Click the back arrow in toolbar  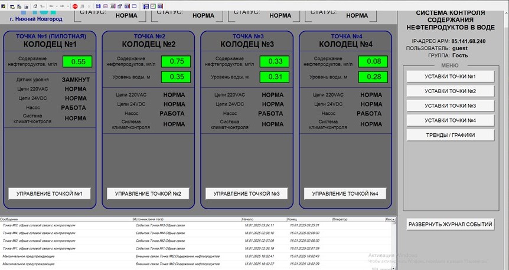[51, 6]
